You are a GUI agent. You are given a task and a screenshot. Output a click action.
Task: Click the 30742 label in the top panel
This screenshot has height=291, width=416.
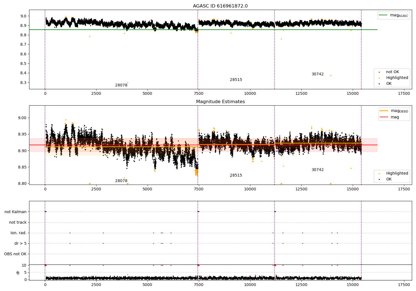coord(318,74)
